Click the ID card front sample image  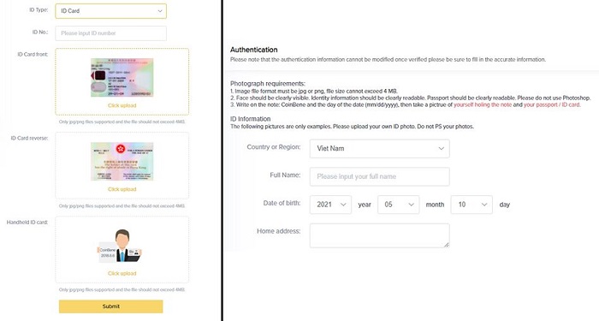tap(122, 78)
